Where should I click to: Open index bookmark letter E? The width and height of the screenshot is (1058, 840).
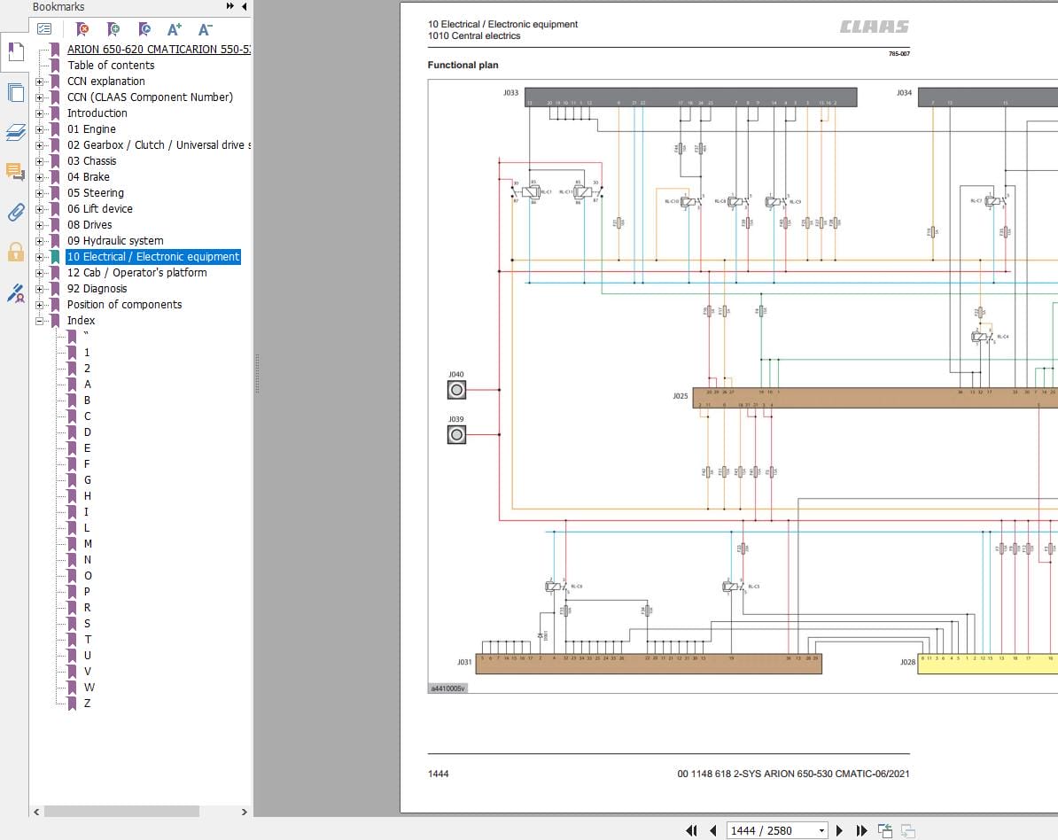pyautogui.click(x=87, y=448)
